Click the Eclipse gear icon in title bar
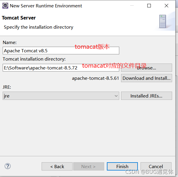178x177 pixels. point(5,6)
